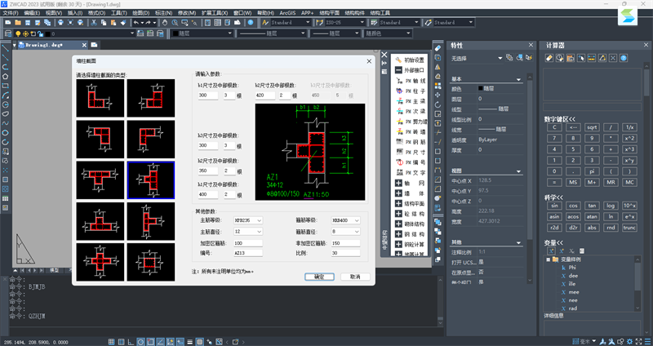This screenshot has width=653, height=346.
Task: Click the 取消 button in the dialog
Action: tap(355, 277)
